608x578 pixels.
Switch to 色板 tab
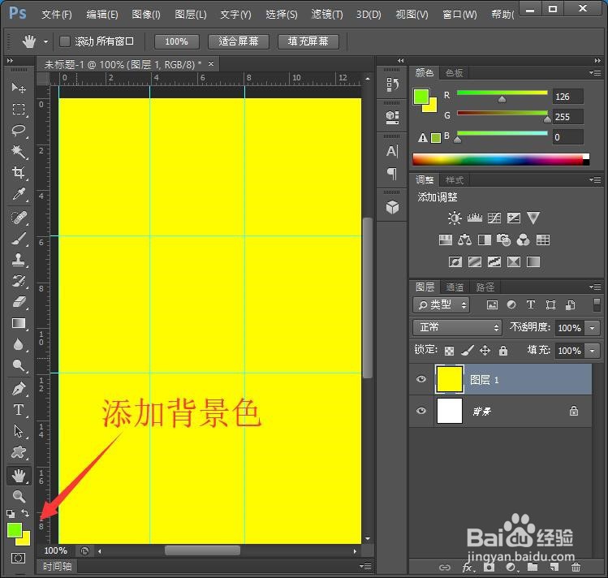click(x=454, y=73)
